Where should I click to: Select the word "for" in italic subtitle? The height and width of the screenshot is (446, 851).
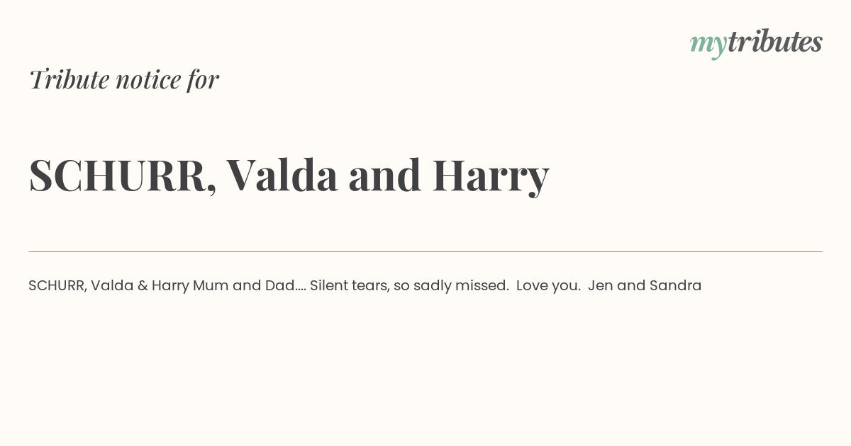point(203,79)
